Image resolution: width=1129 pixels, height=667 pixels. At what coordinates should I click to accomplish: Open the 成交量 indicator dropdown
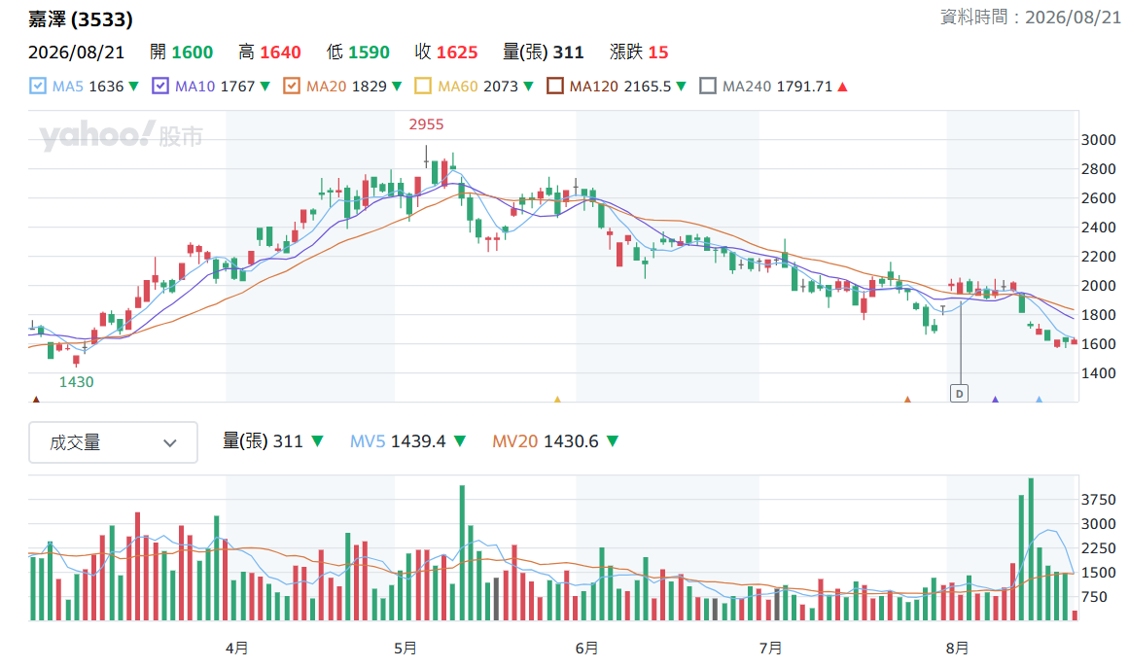click(113, 442)
